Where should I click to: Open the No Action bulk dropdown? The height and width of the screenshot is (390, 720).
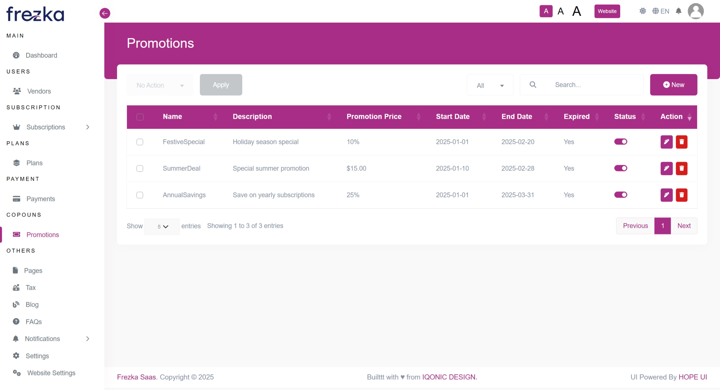160,85
